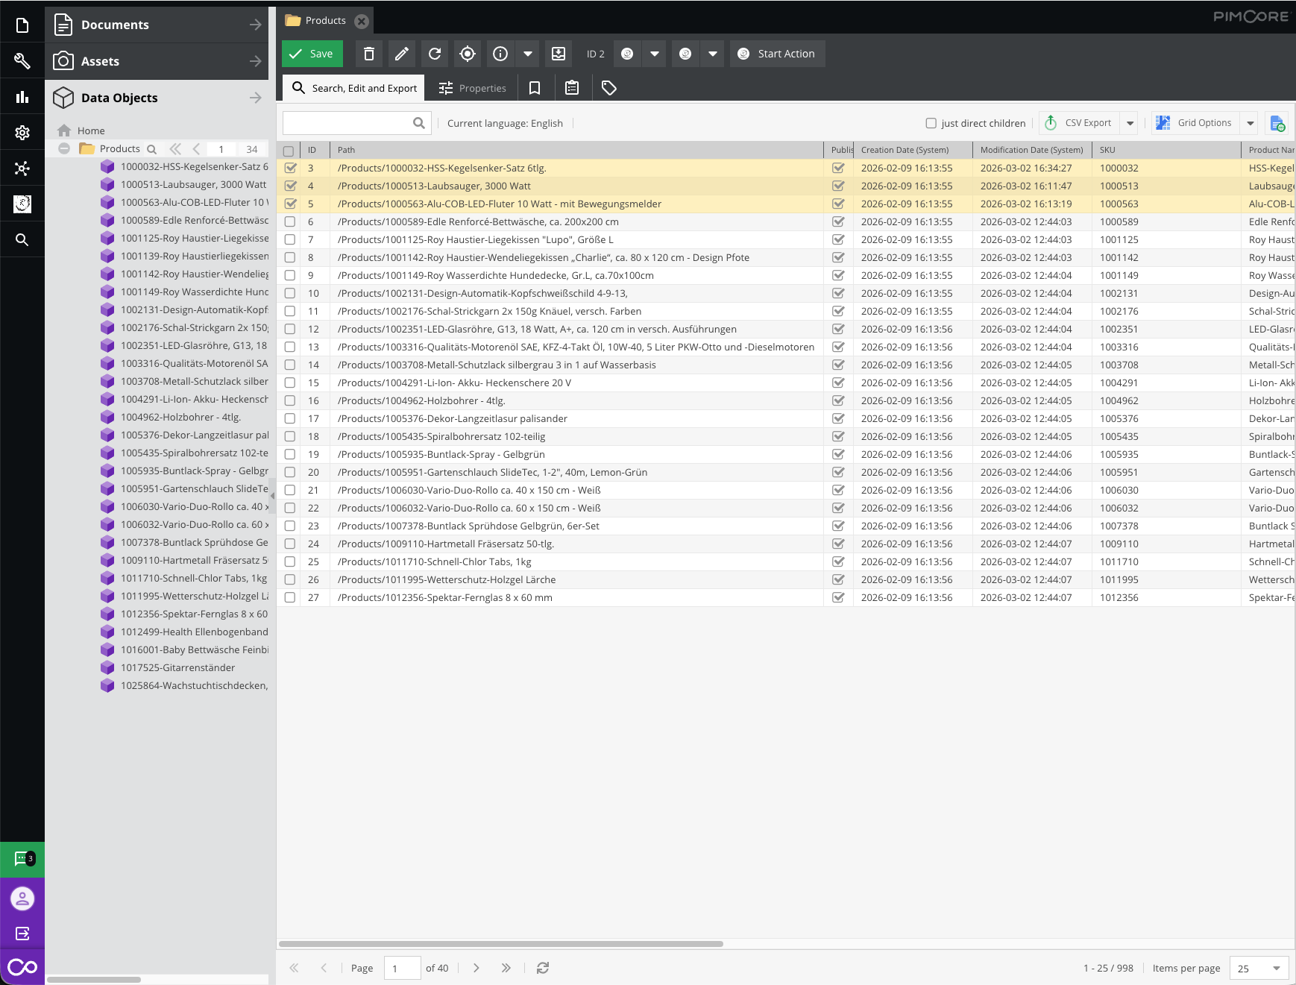Click the trash delete icon in toolbar

point(369,54)
